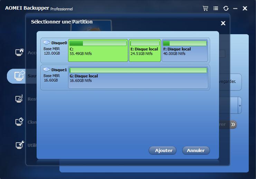
Task: Select the E: Disque local partition
Action: click(x=145, y=50)
